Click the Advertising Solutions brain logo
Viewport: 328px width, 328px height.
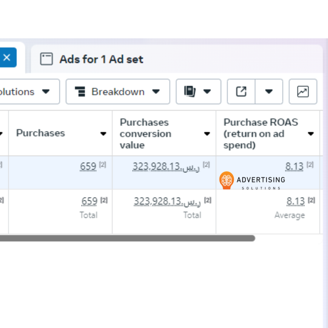pos(227,180)
